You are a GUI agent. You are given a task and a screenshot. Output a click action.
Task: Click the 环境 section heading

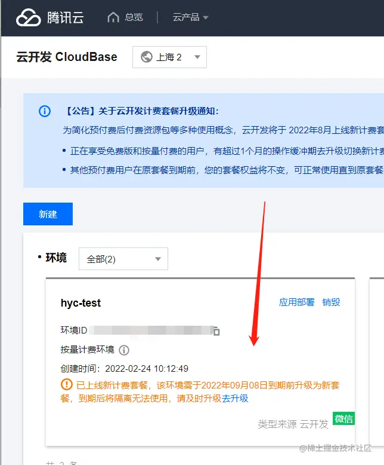[56, 258]
